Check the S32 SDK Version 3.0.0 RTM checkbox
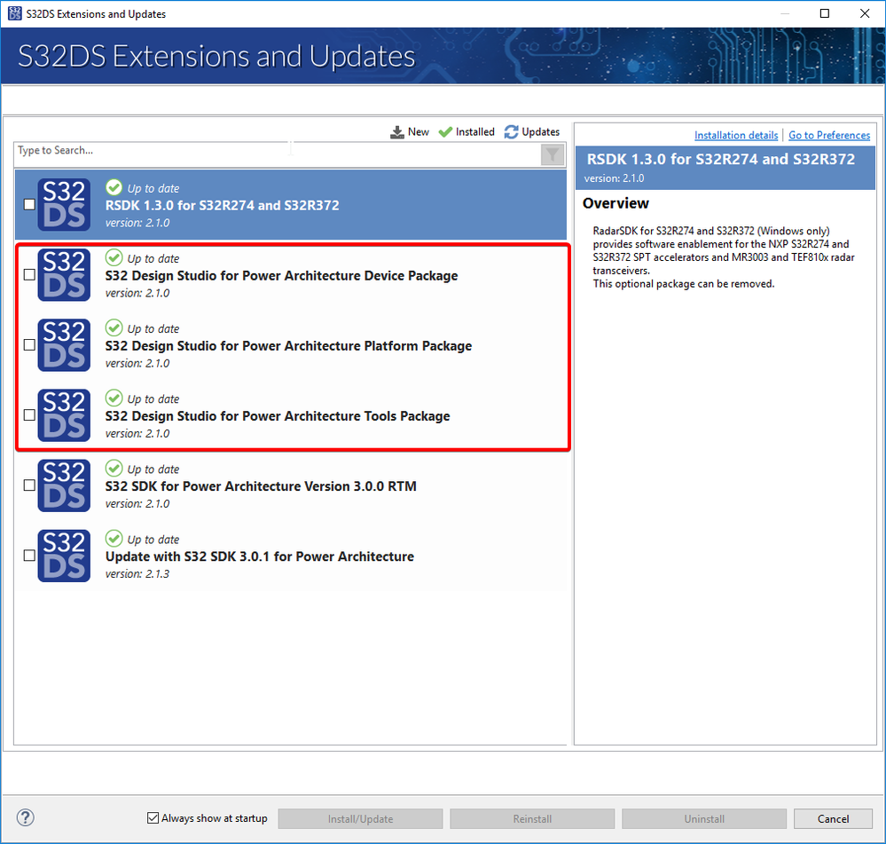 (29, 485)
